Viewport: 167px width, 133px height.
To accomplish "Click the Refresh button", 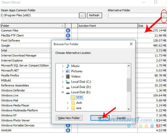I will coord(94,15).
